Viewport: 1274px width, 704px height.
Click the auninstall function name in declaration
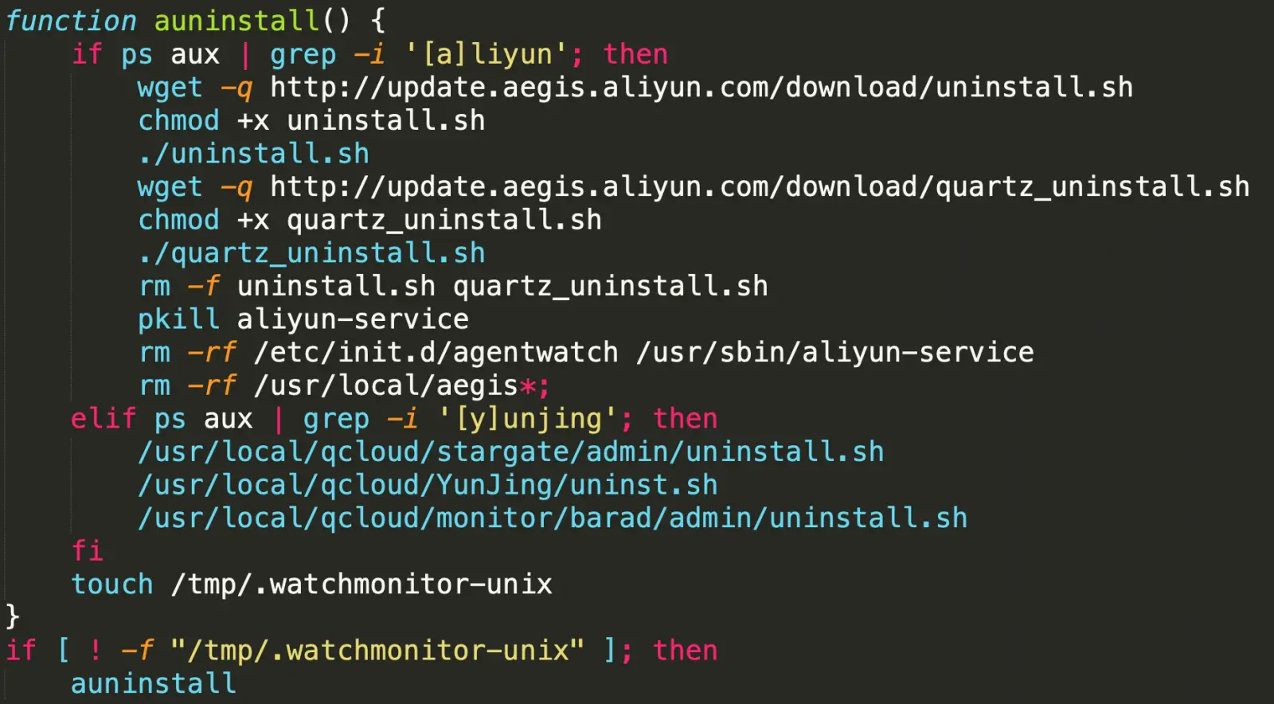pyautogui.click(x=236, y=21)
